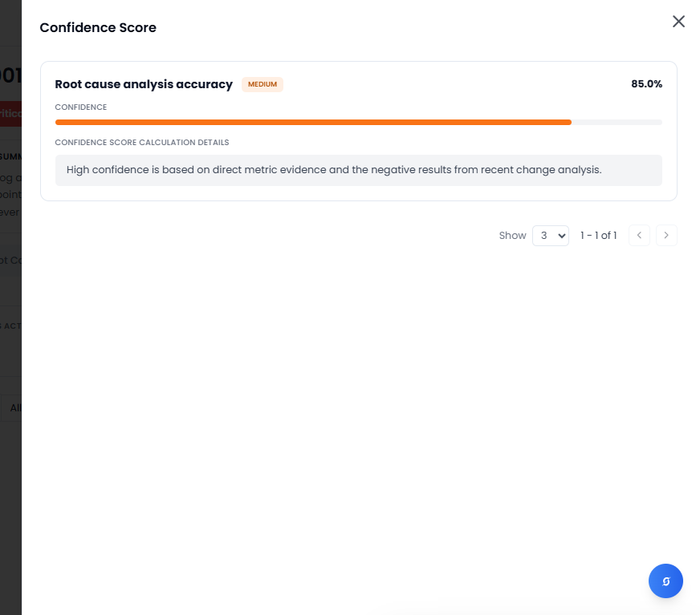Viewport: 700px width, 615px height.
Task: Click the CONFIDENCE SCORE CALCULATION DETAILS label
Action: click(x=142, y=143)
